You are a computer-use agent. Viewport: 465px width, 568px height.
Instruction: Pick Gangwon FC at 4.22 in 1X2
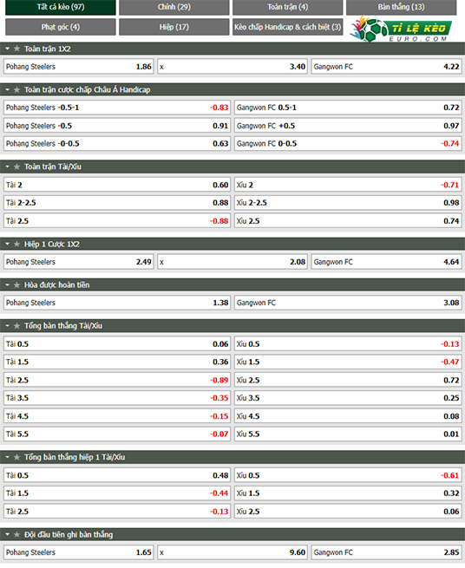click(386, 67)
